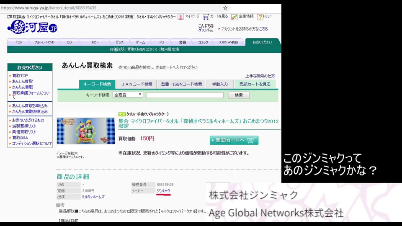Open the 全商品 category dropdown

pyautogui.click(x=128, y=95)
